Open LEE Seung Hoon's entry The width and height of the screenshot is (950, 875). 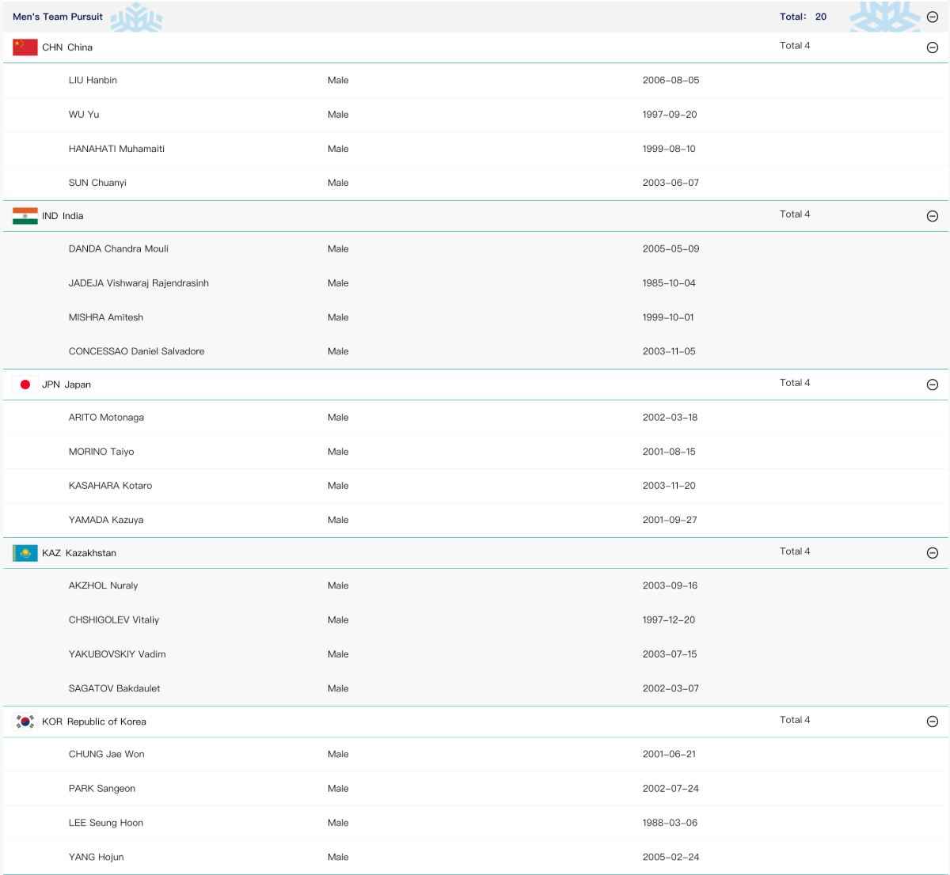pyautogui.click(x=106, y=823)
